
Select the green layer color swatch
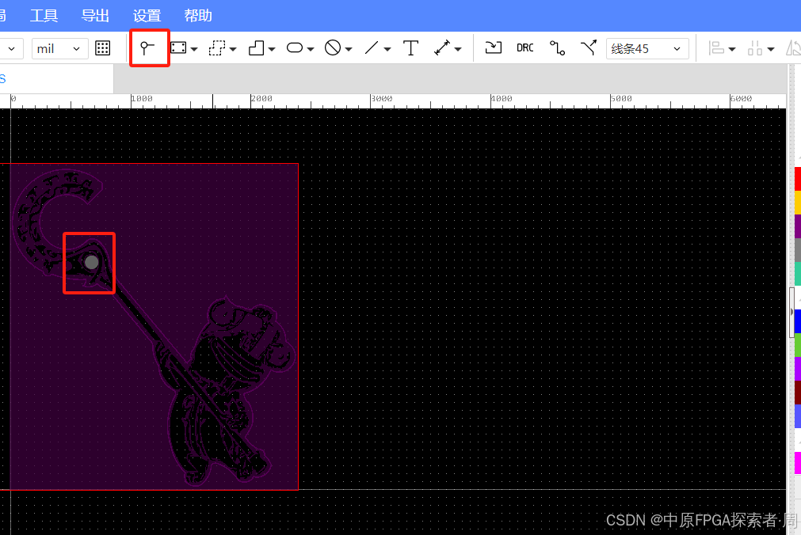[x=797, y=345]
